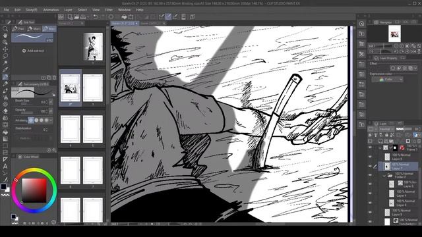Screen dimensions: 422x237
Task: Hide Layer 9 via its eye icon
Action: click(370, 212)
